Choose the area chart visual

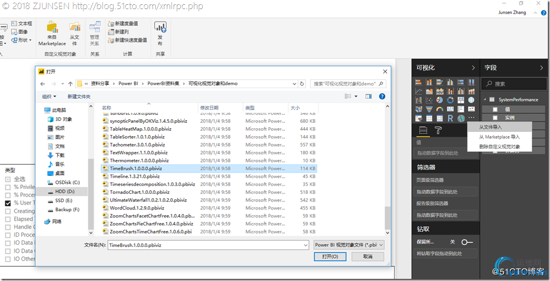pyautogui.click(x=429, y=91)
